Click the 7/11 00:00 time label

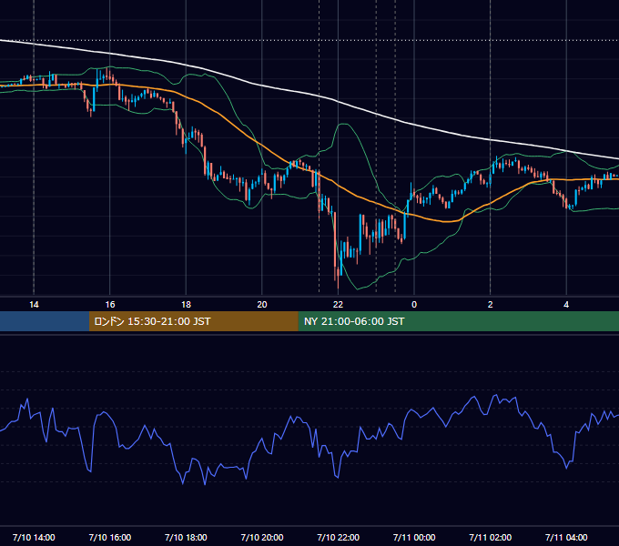414,537
